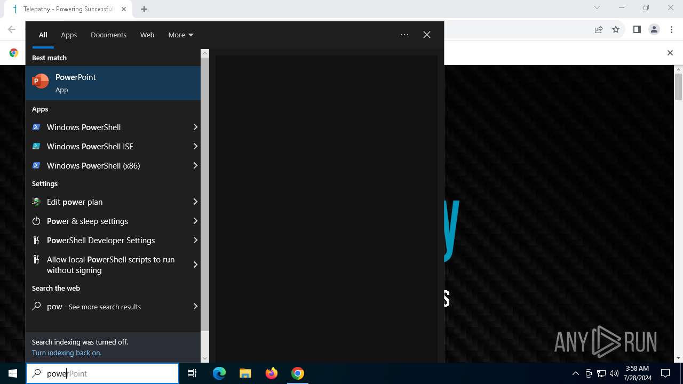The image size is (683, 384).
Task: Select the Apps search filter tab
Action: (69, 35)
